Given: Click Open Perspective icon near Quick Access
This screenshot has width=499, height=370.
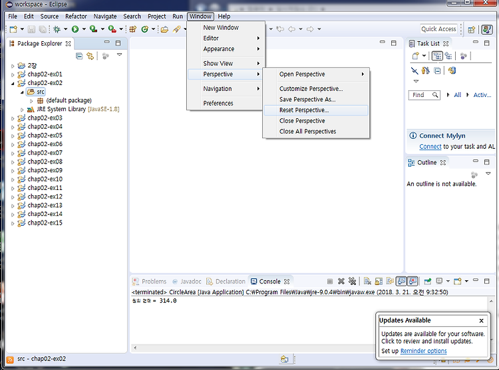Looking at the screenshot, I should [471, 29].
